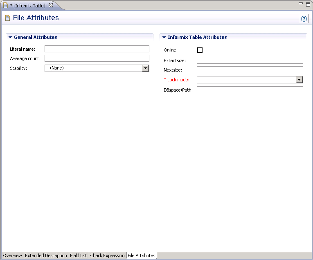Close the Informix Table editor tab
The image size is (313, 260).
click(51, 5)
